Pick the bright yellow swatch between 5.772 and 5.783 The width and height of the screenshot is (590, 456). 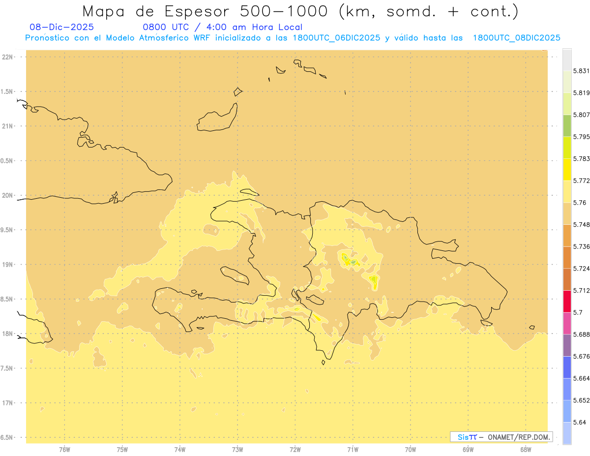(567, 169)
